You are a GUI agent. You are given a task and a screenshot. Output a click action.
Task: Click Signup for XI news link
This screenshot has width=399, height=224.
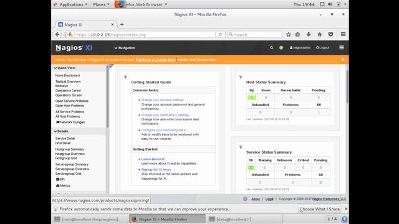click(156, 169)
